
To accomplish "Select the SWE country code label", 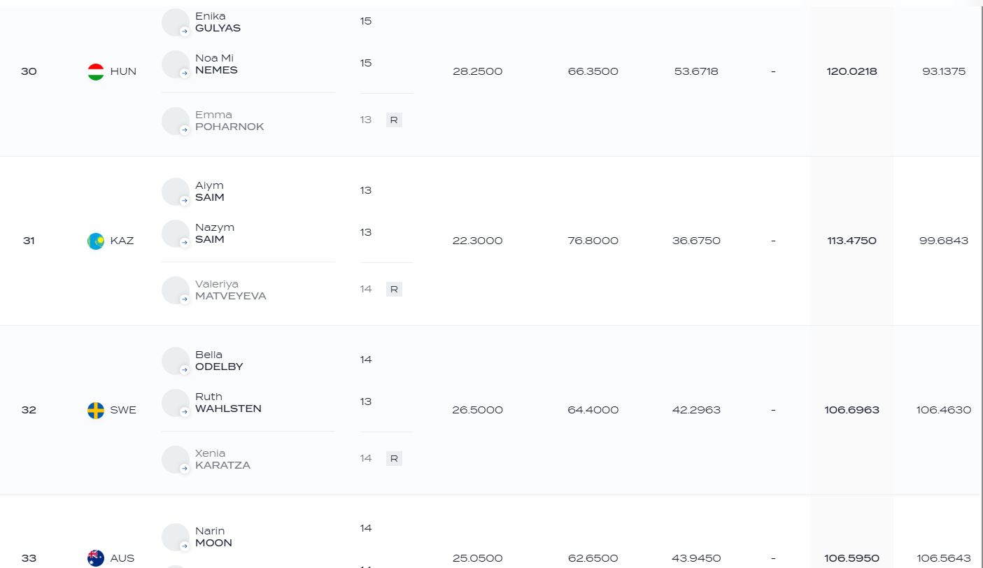I will [123, 410].
